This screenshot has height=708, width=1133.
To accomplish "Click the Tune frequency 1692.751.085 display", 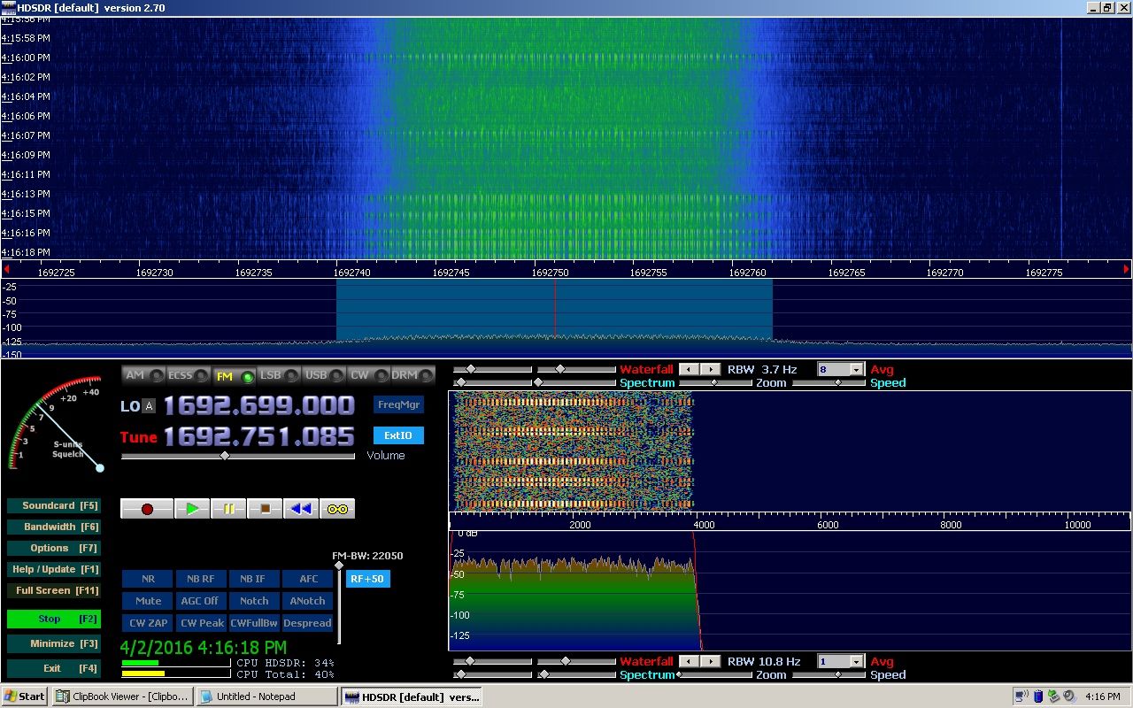I will pyautogui.click(x=258, y=436).
